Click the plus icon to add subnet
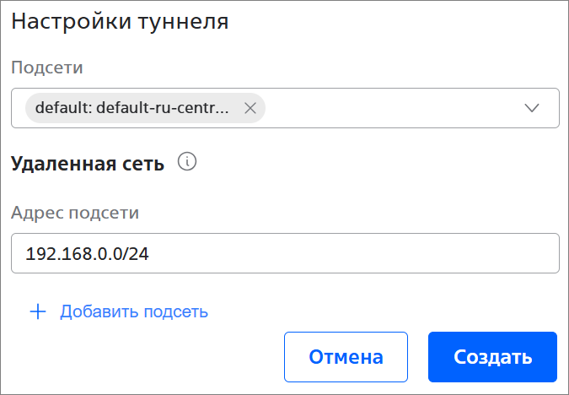Viewport: 569px width, 395px height. pyautogui.click(x=37, y=311)
